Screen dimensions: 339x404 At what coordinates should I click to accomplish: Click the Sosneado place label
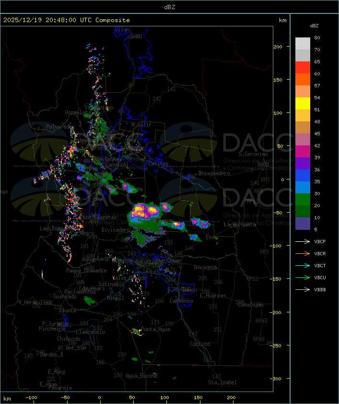[65, 297]
